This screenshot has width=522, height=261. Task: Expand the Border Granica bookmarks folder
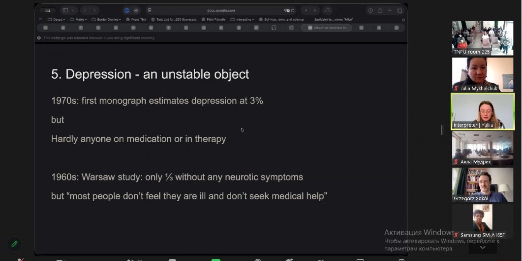click(x=107, y=20)
